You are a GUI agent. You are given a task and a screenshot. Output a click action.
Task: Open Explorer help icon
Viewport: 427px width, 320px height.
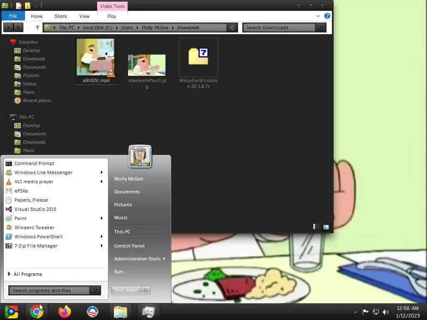tap(327, 16)
